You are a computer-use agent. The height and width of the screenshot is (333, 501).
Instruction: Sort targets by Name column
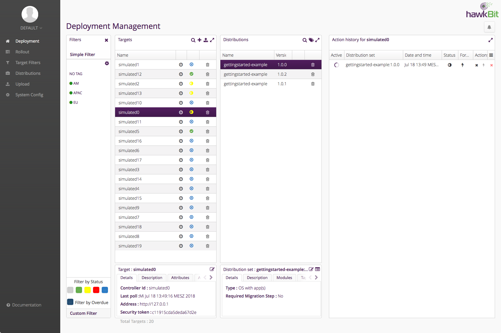tap(146, 55)
